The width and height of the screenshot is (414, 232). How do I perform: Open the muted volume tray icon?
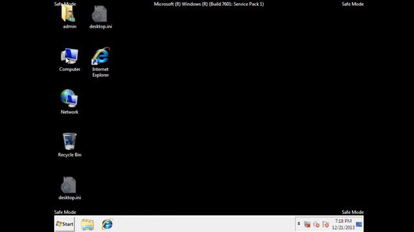(316, 224)
